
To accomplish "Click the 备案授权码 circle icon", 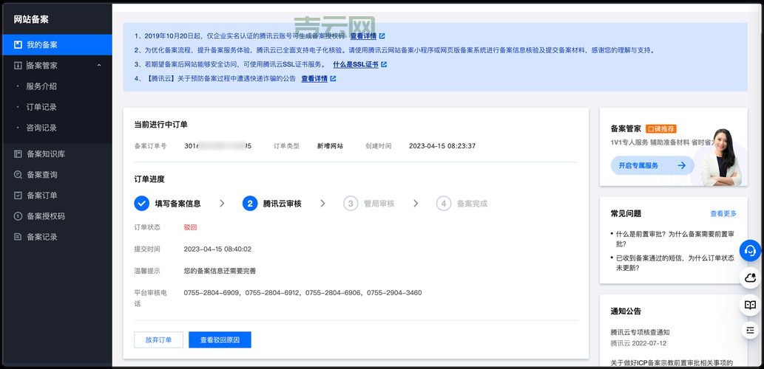I will pos(18,216).
